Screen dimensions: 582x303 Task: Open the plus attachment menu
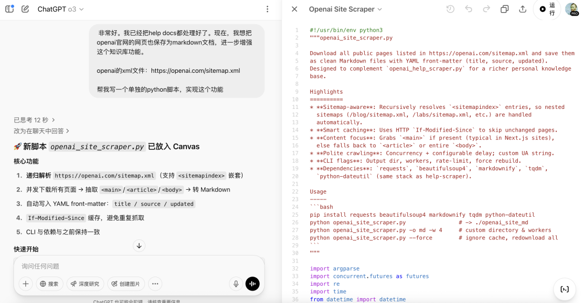pos(26,284)
